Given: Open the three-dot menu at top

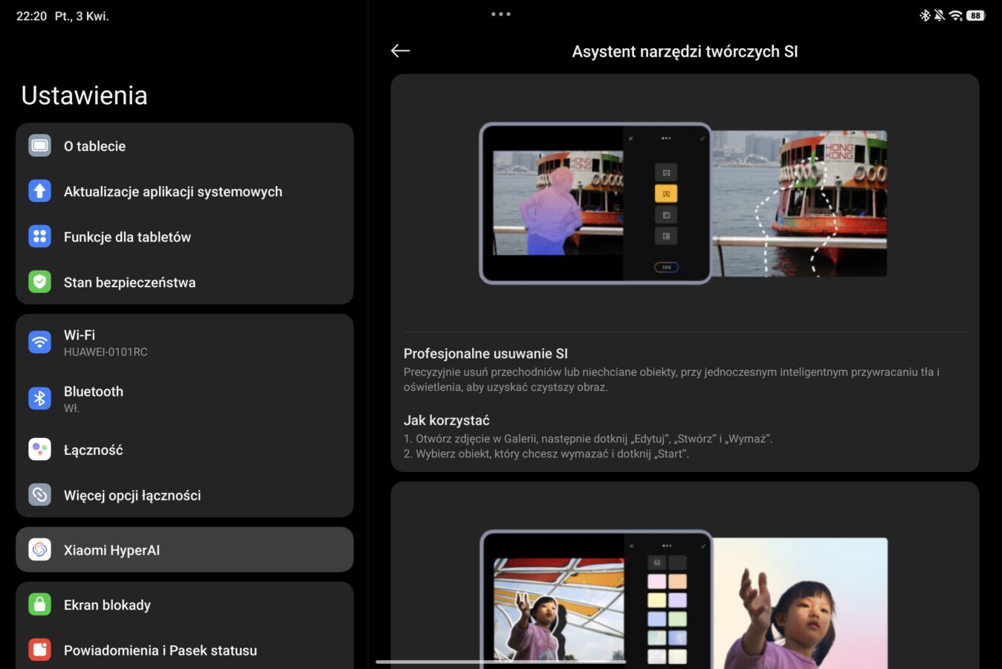Looking at the screenshot, I should [x=500, y=14].
